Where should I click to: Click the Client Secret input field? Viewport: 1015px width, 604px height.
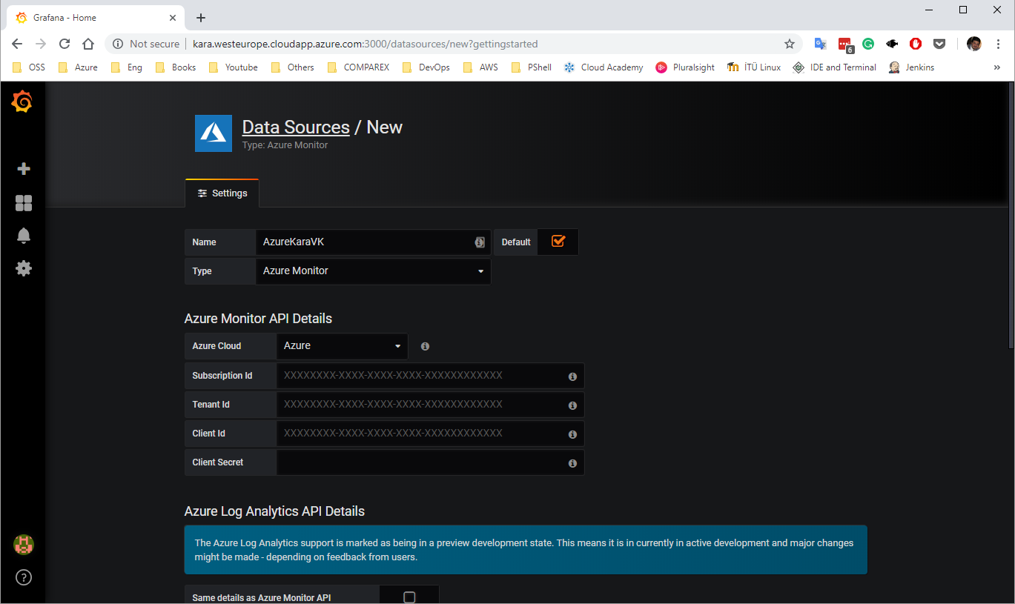430,462
